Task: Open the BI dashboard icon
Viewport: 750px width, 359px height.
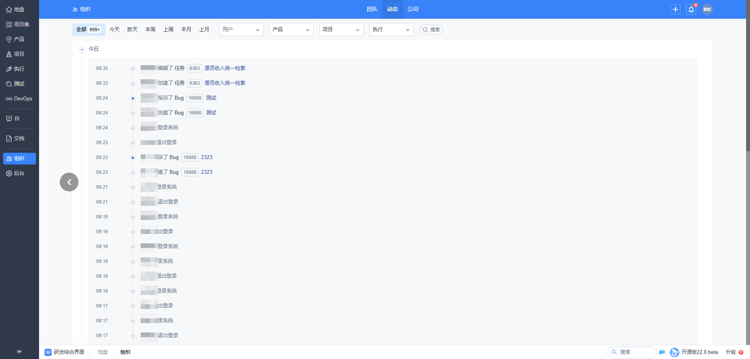Action: click(9, 119)
